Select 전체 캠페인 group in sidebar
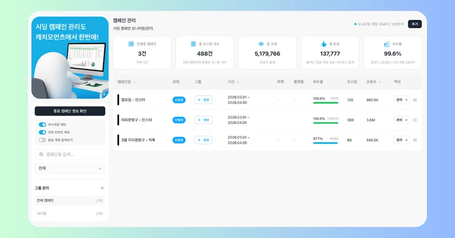 click(70, 201)
